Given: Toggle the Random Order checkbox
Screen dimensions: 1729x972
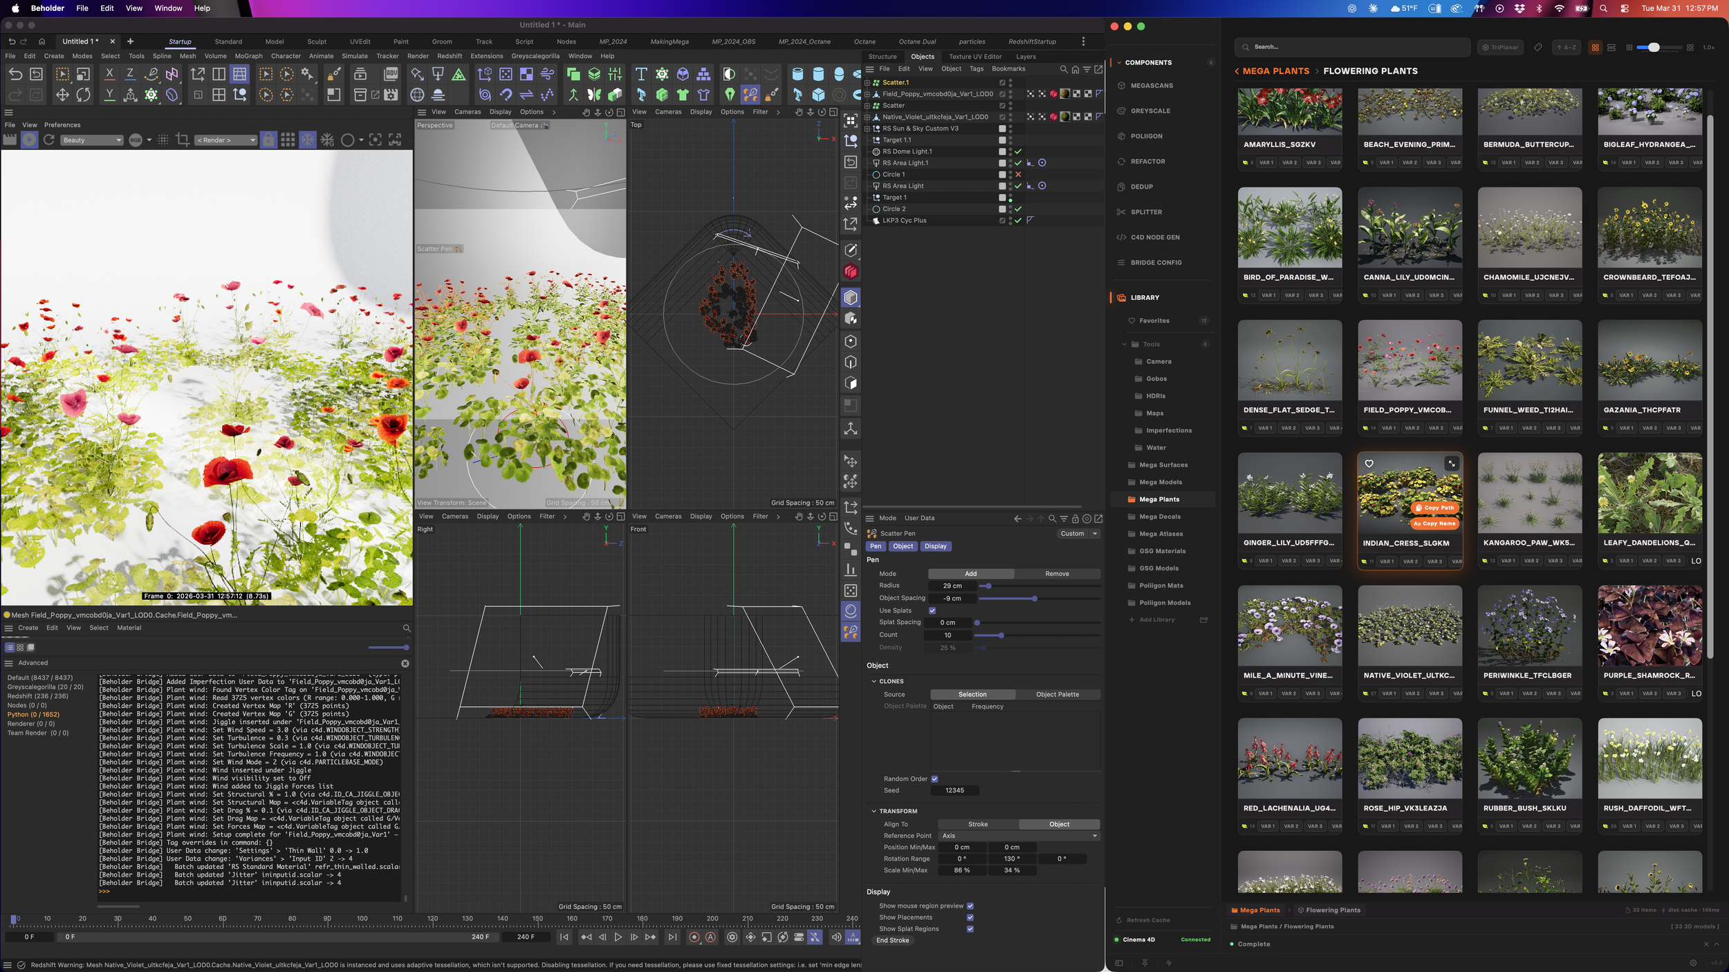Looking at the screenshot, I should pos(934,779).
